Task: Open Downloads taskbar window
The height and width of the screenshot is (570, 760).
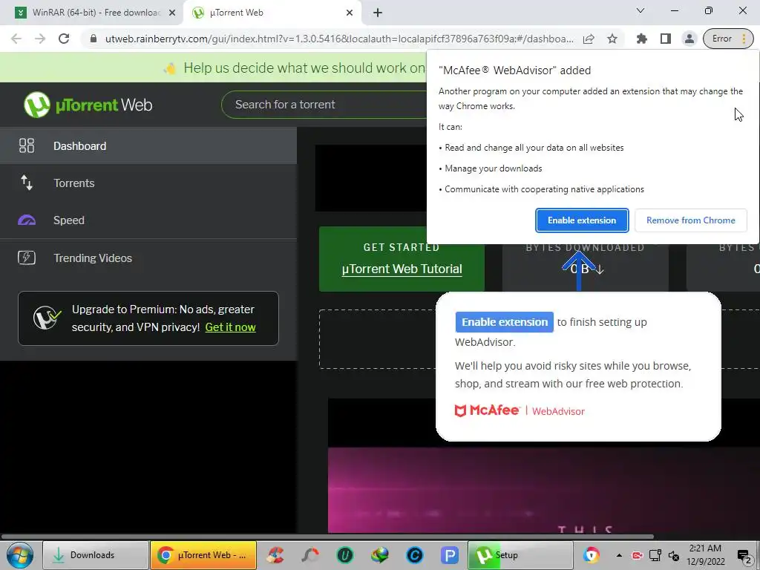Action: (x=96, y=555)
